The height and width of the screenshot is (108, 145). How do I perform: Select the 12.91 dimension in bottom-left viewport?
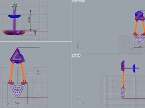[18, 103]
